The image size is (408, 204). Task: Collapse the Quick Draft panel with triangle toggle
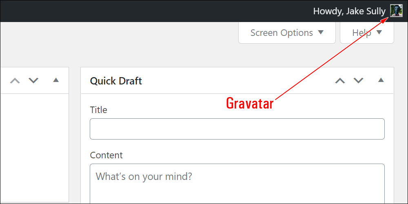pyautogui.click(x=381, y=80)
